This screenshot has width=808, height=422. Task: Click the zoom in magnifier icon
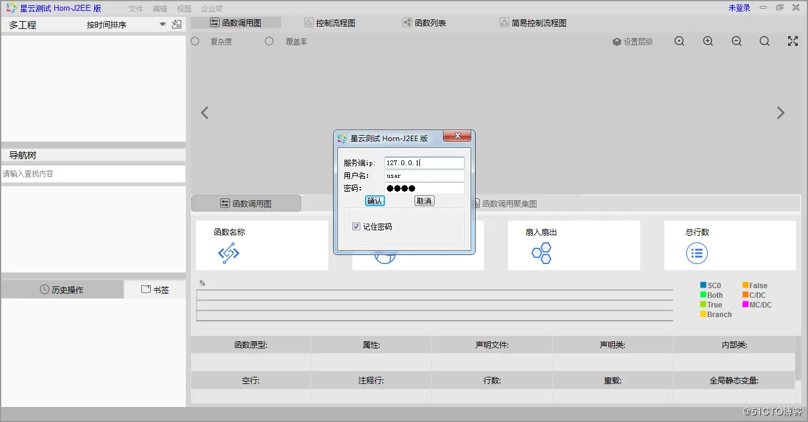[708, 41]
